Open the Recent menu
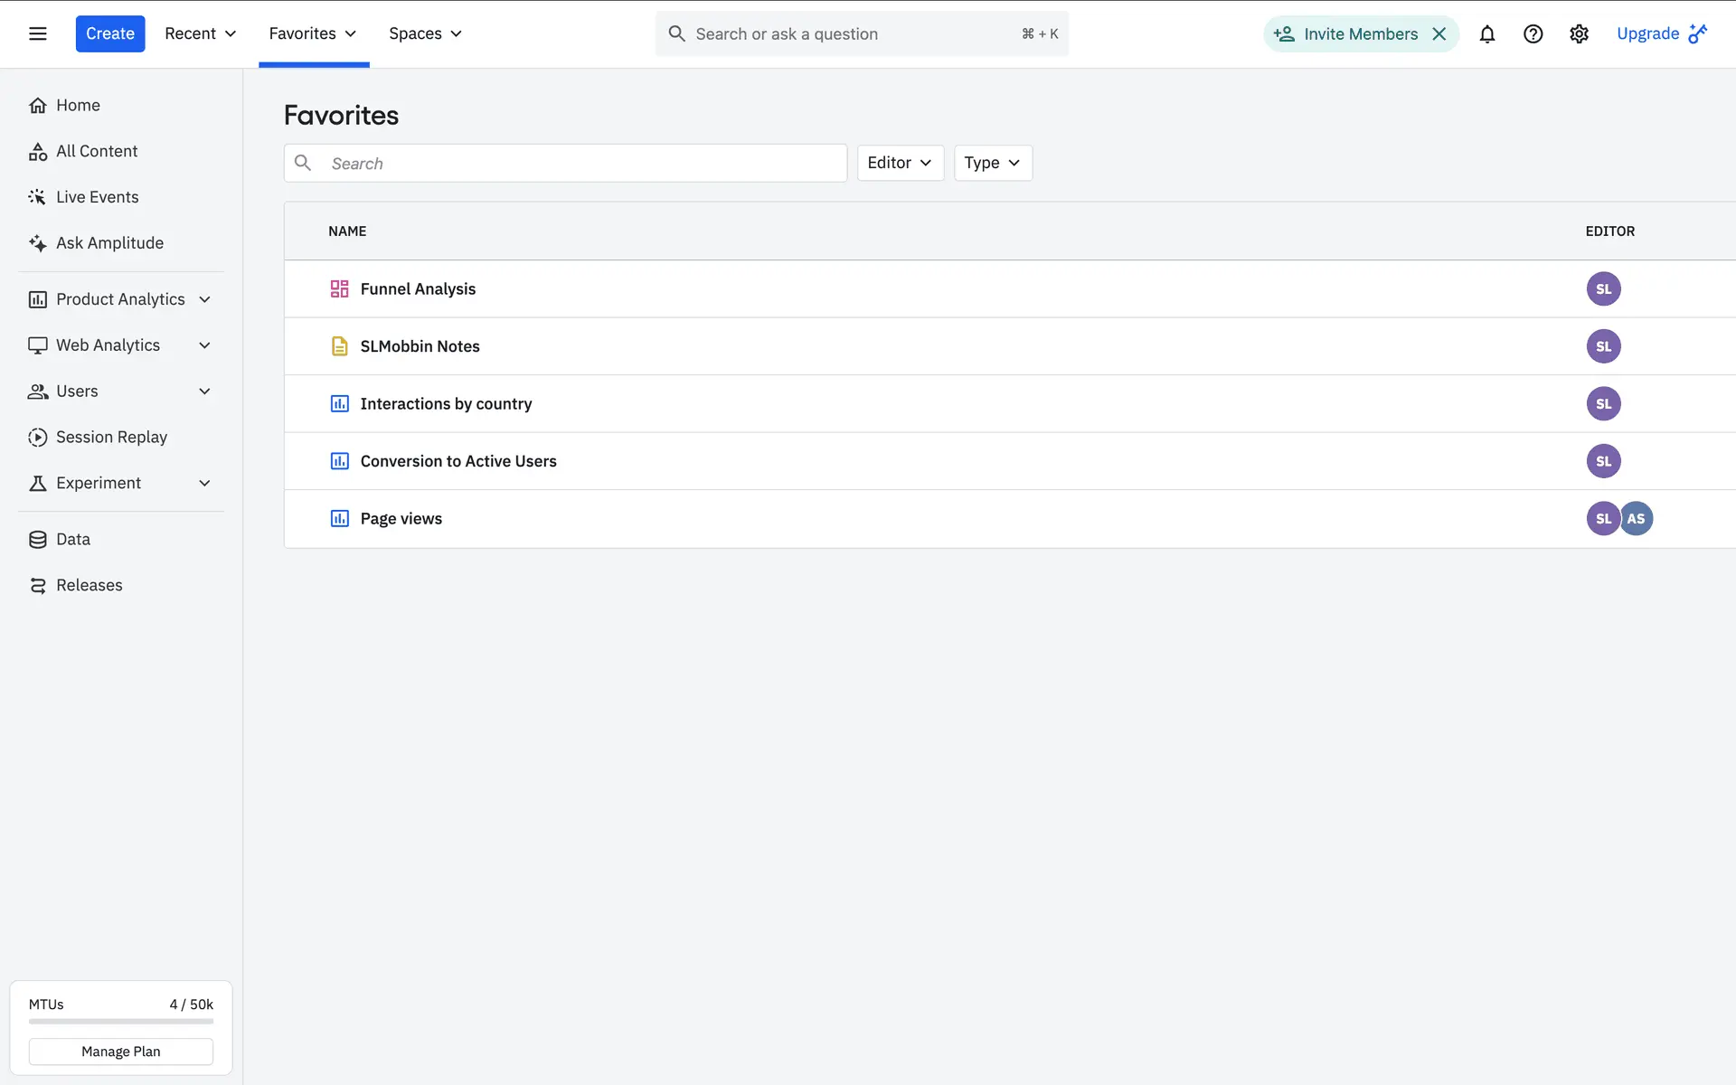Image resolution: width=1736 pixels, height=1085 pixels. 200,33
